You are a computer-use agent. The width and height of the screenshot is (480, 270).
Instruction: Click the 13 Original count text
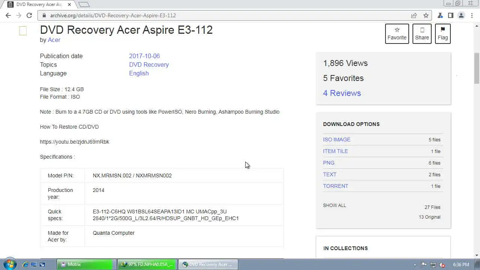(430, 217)
